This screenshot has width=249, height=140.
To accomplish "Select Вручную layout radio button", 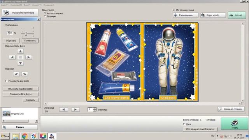I will coord(45,16).
